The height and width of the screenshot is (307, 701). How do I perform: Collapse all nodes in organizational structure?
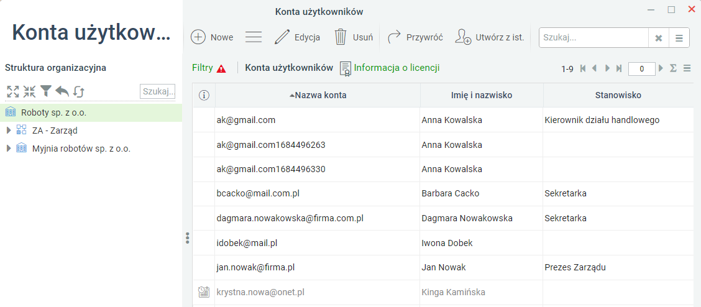click(x=29, y=91)
